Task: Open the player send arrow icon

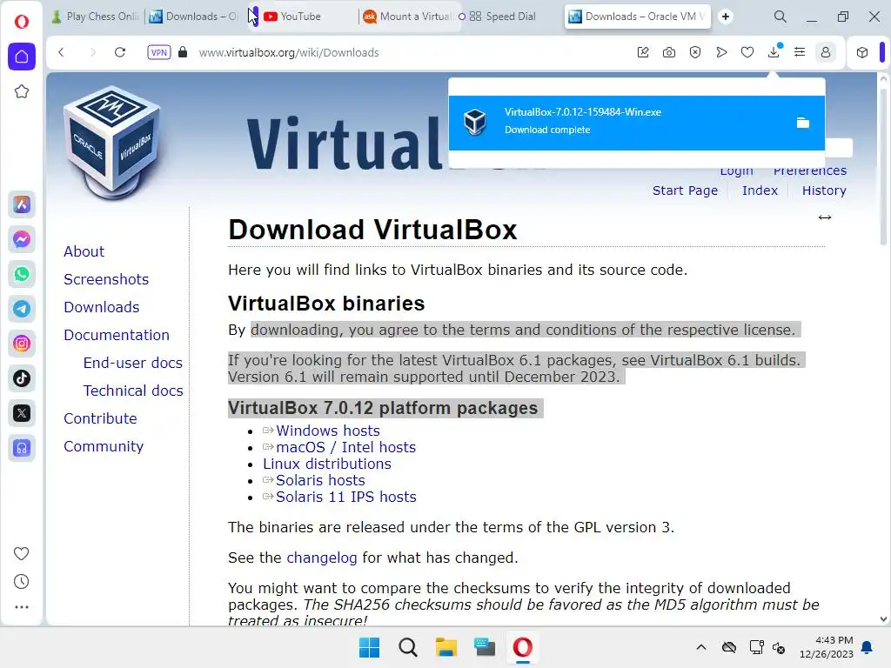Action: [721, 52]
